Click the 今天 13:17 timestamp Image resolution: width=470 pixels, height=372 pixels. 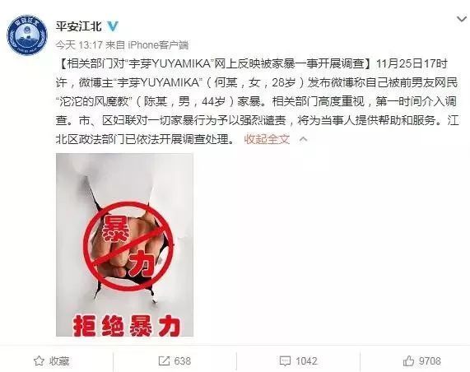(x=79, y=45)
